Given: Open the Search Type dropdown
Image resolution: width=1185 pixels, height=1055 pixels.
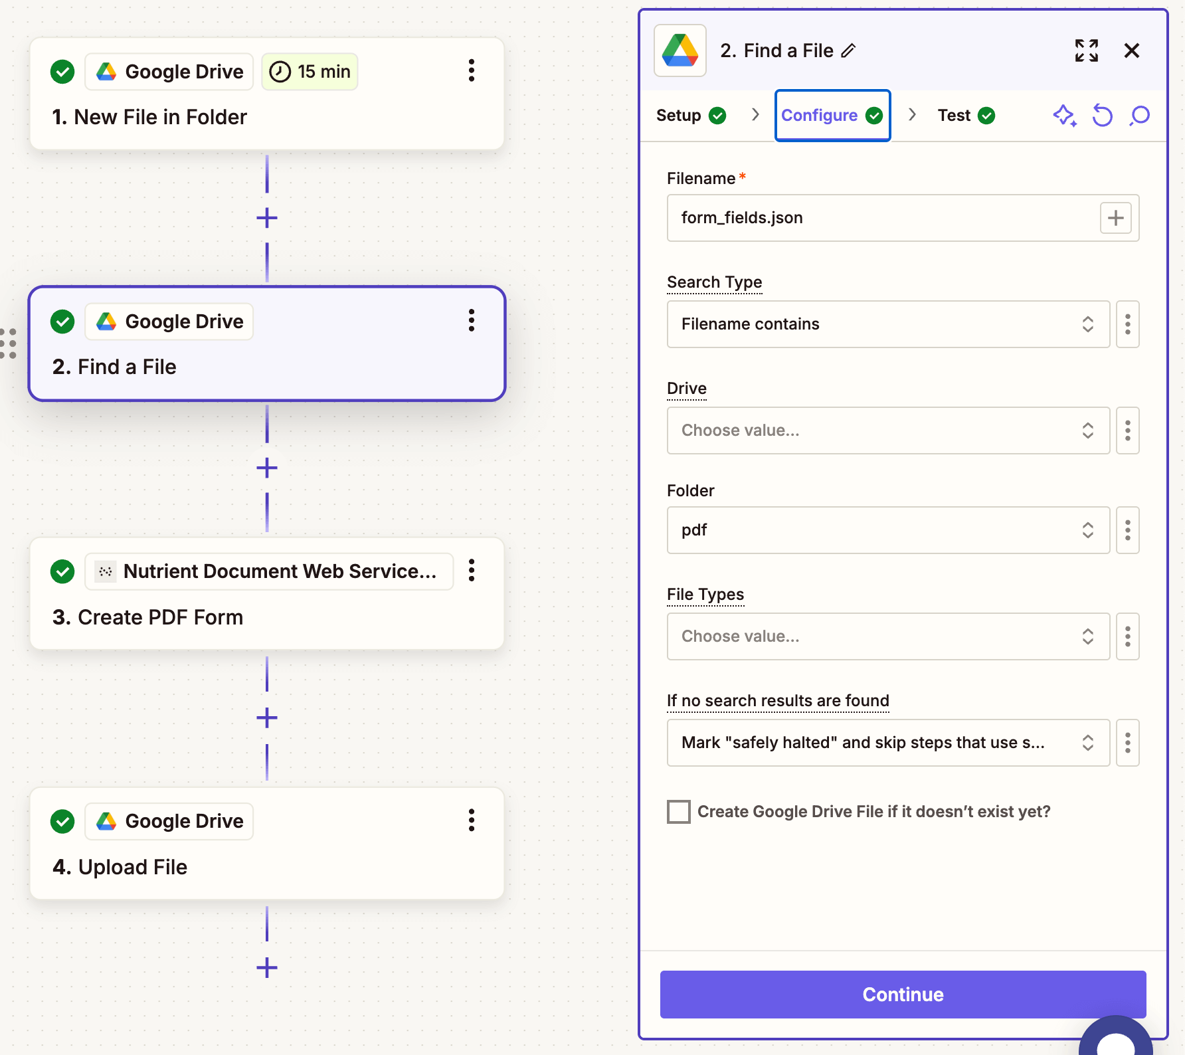Looking at the screenshot, I should tap(887, 324).
